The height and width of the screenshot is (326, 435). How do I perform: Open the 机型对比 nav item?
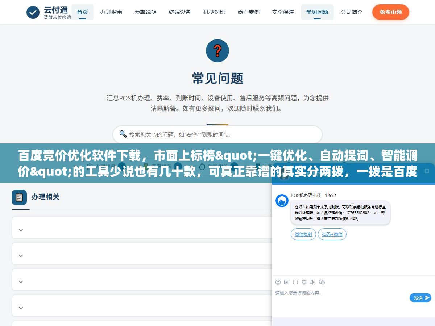[x=214, y=12]
